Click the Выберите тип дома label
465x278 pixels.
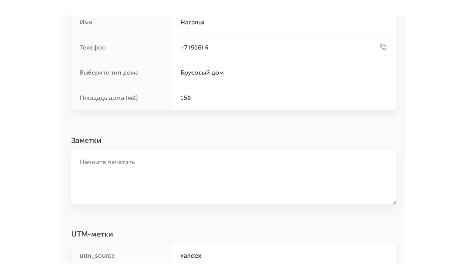109,73
